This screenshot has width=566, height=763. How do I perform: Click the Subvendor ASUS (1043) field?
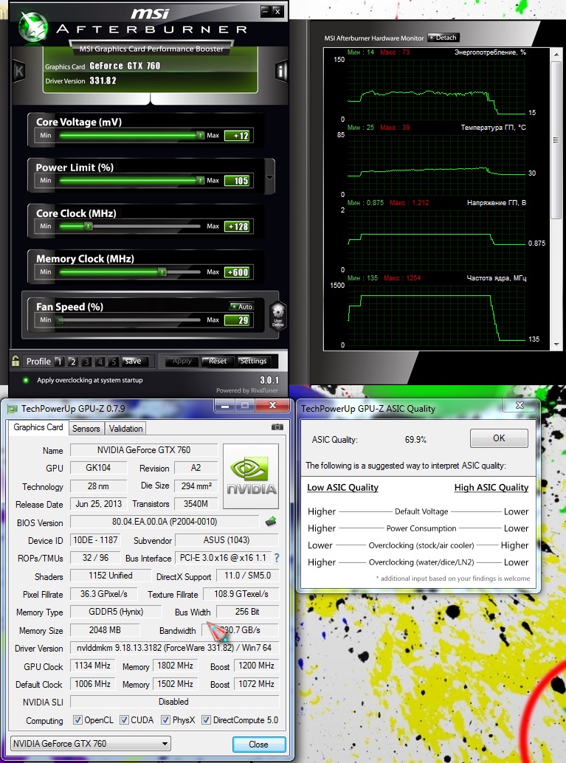pyautogui.click(x=227, y=540)
